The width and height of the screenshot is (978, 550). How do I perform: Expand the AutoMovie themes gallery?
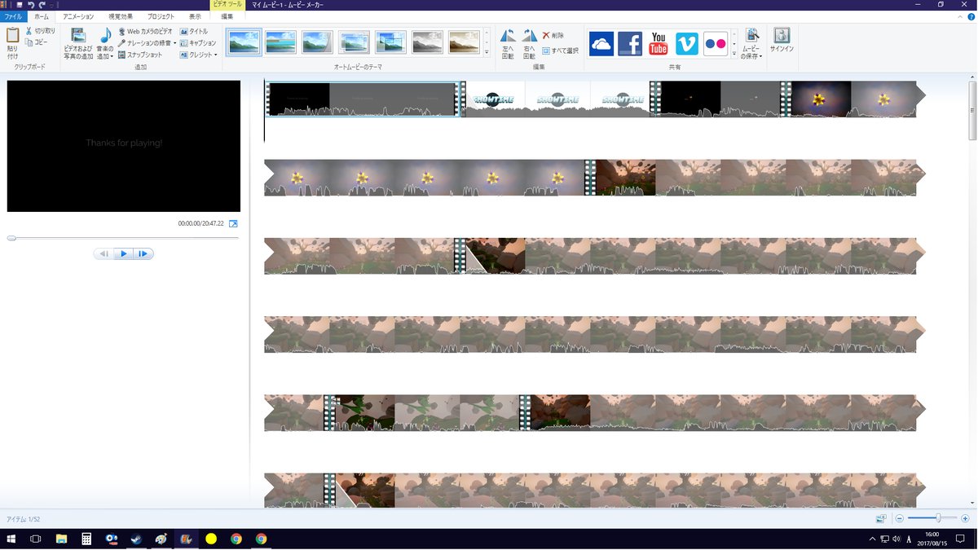(x=487, y=52)
